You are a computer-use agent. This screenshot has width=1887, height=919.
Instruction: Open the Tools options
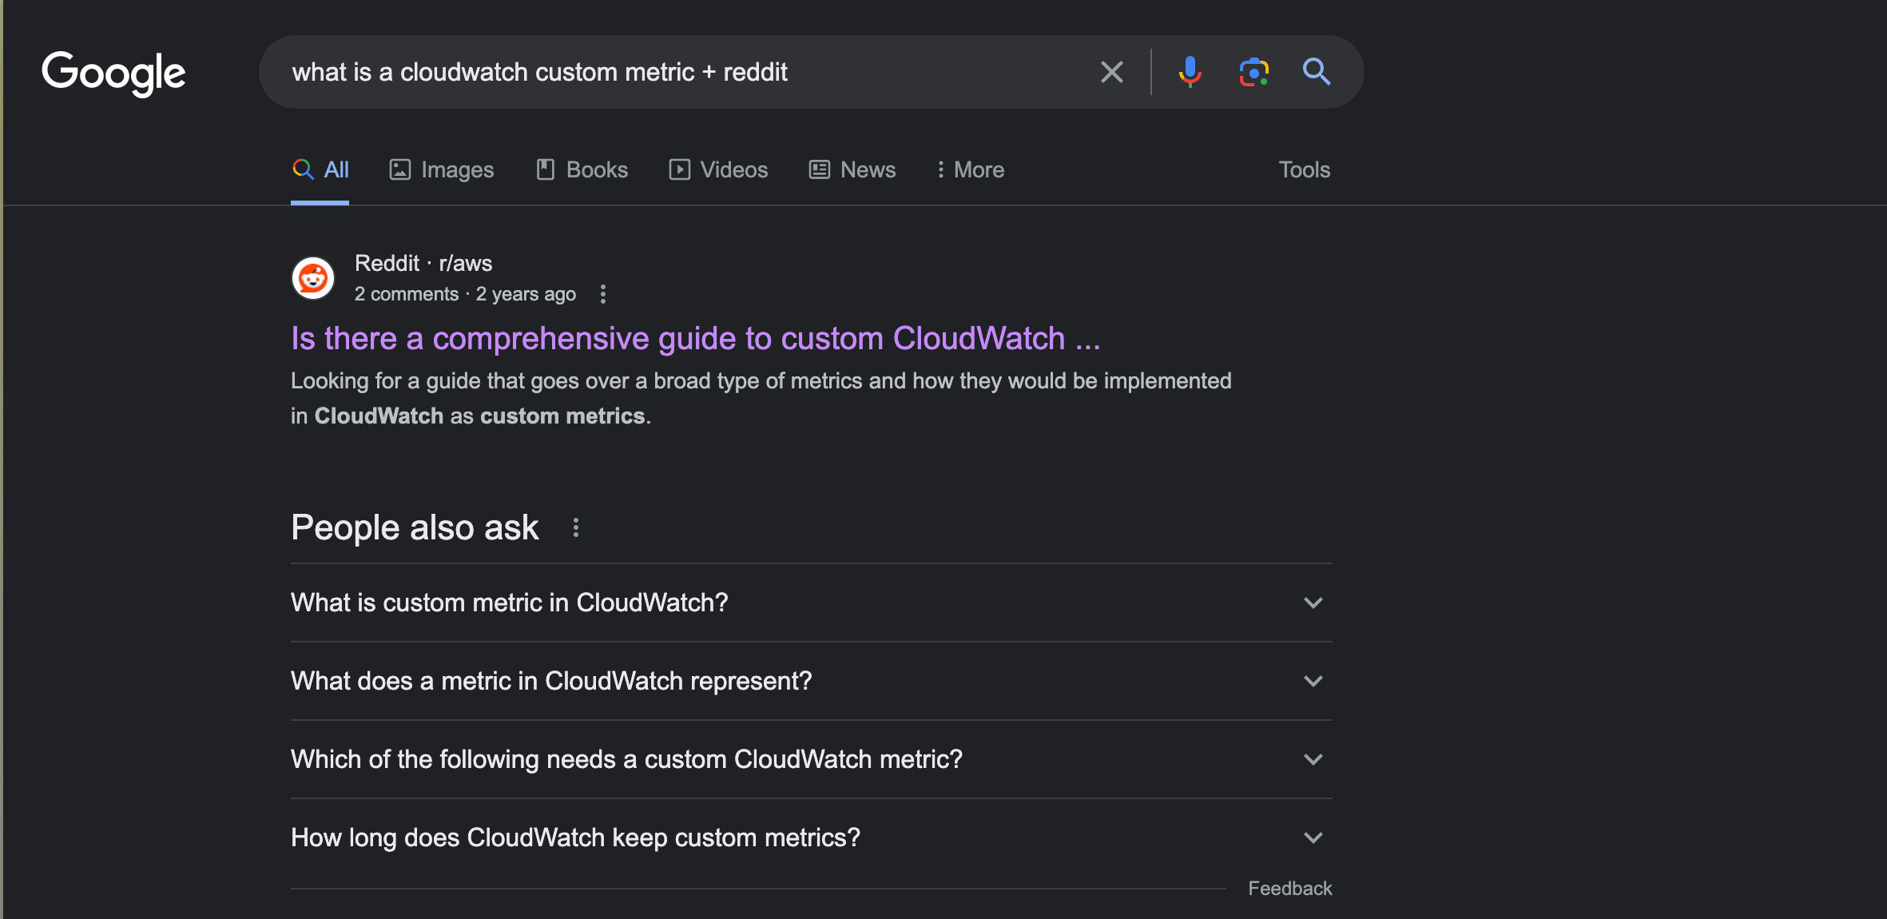click(x=1304, y=169)
